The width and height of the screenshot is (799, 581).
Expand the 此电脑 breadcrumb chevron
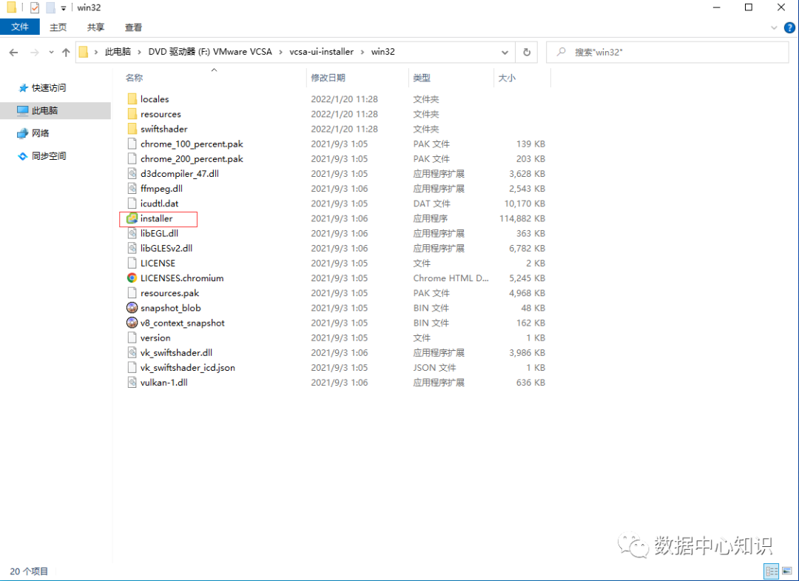point(140,52)
